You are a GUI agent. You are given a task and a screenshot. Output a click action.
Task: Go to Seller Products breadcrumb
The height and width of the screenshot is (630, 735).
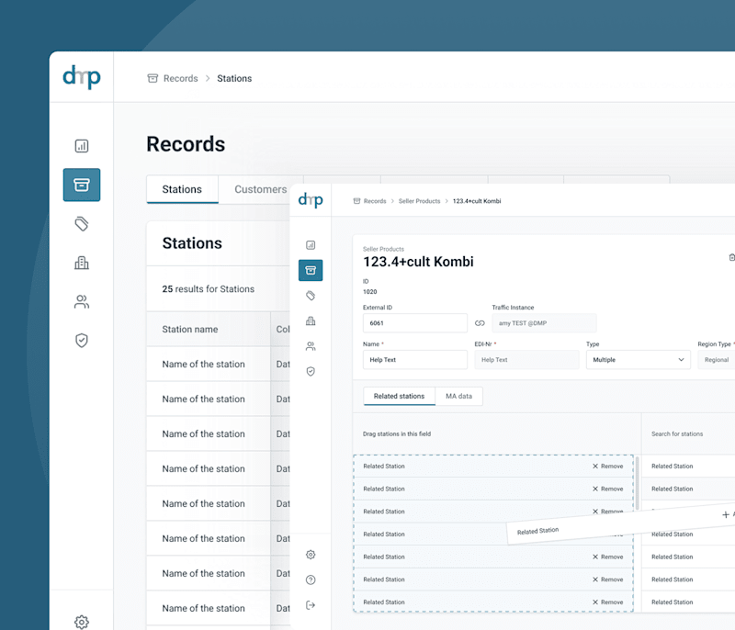(x=420, y=201)
